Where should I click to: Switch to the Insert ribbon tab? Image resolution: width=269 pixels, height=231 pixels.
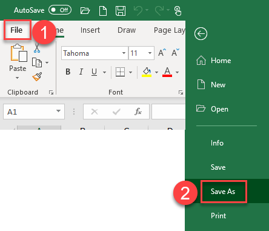(90, 30)
